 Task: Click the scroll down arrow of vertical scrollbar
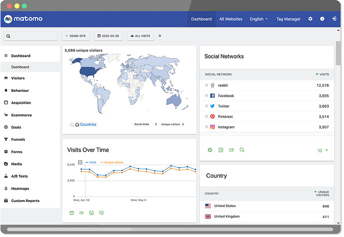[338, 223]
